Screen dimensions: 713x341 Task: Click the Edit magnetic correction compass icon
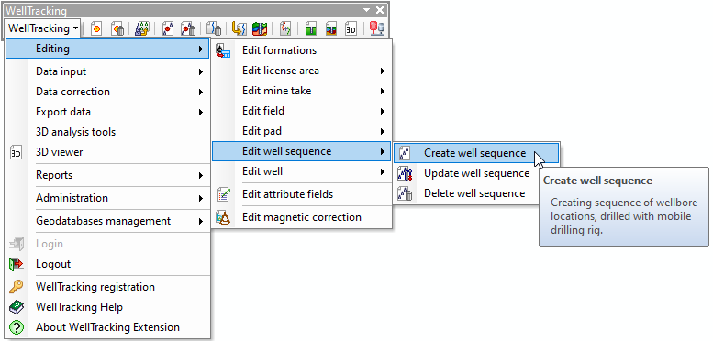(223, 217)
